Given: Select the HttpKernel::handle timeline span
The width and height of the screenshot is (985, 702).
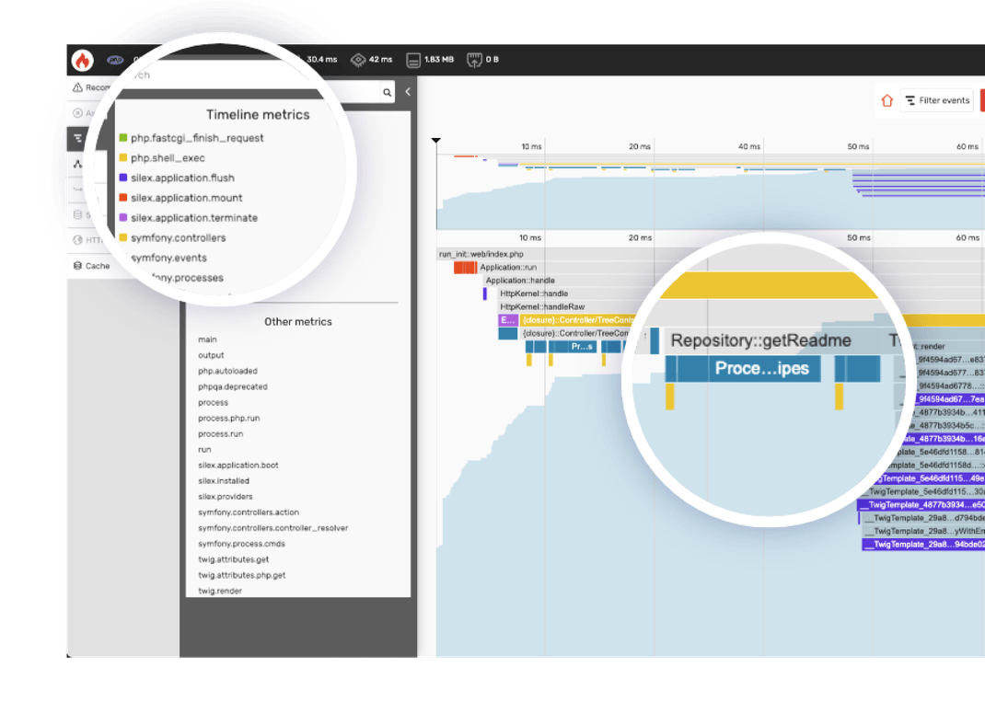Looking at the screenshot, I should (x=534, y=293).
